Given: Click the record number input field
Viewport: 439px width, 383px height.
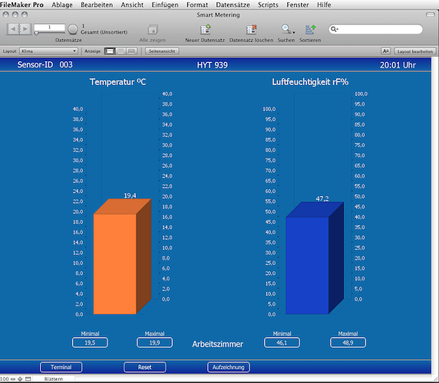Looking at the screenshot, I should coord(49,28).
